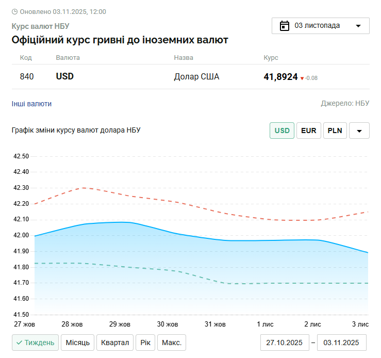Image resolution: width=381 pixels, height=358 pixels.
Task: Show the Квартал period chart
Action: pyautogui.click(x=115, y=343)
